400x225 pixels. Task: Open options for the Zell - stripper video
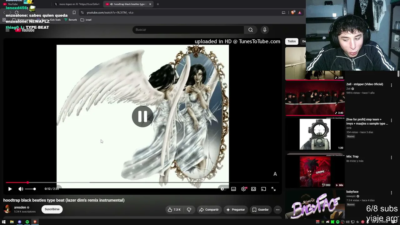click(x=391, y=85)
